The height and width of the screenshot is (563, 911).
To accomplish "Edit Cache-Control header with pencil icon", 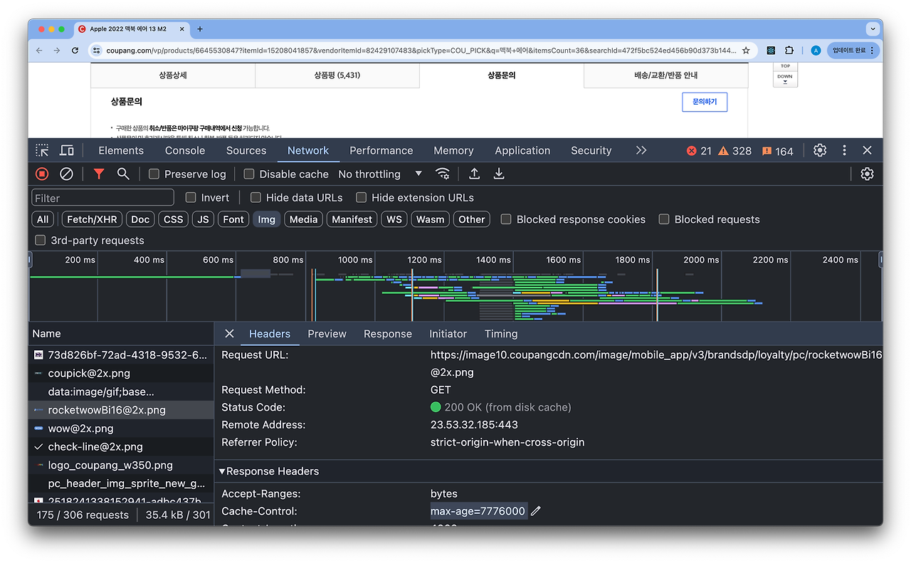I will pos(536,511).
